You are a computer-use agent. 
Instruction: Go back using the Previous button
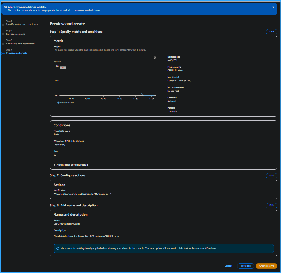click(x=246, y=266)
